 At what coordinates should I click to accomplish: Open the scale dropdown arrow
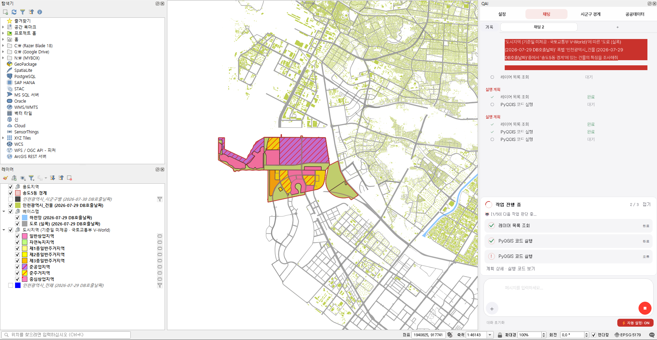[490, 335]
